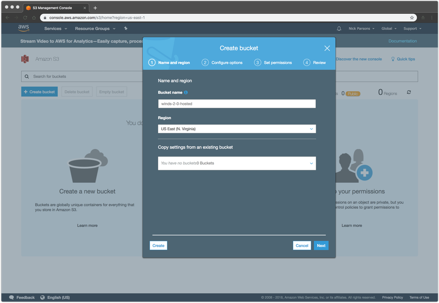The image size is (439, 303).
Task: Click the Stream Video to AWS banner text
Action: coord(81,41)
